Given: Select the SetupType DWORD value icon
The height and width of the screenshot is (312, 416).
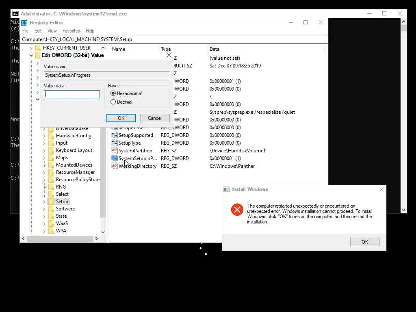Looking at the screenshot, I should pos(114,143).
